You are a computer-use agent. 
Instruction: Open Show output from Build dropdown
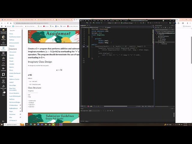point(94,111)
